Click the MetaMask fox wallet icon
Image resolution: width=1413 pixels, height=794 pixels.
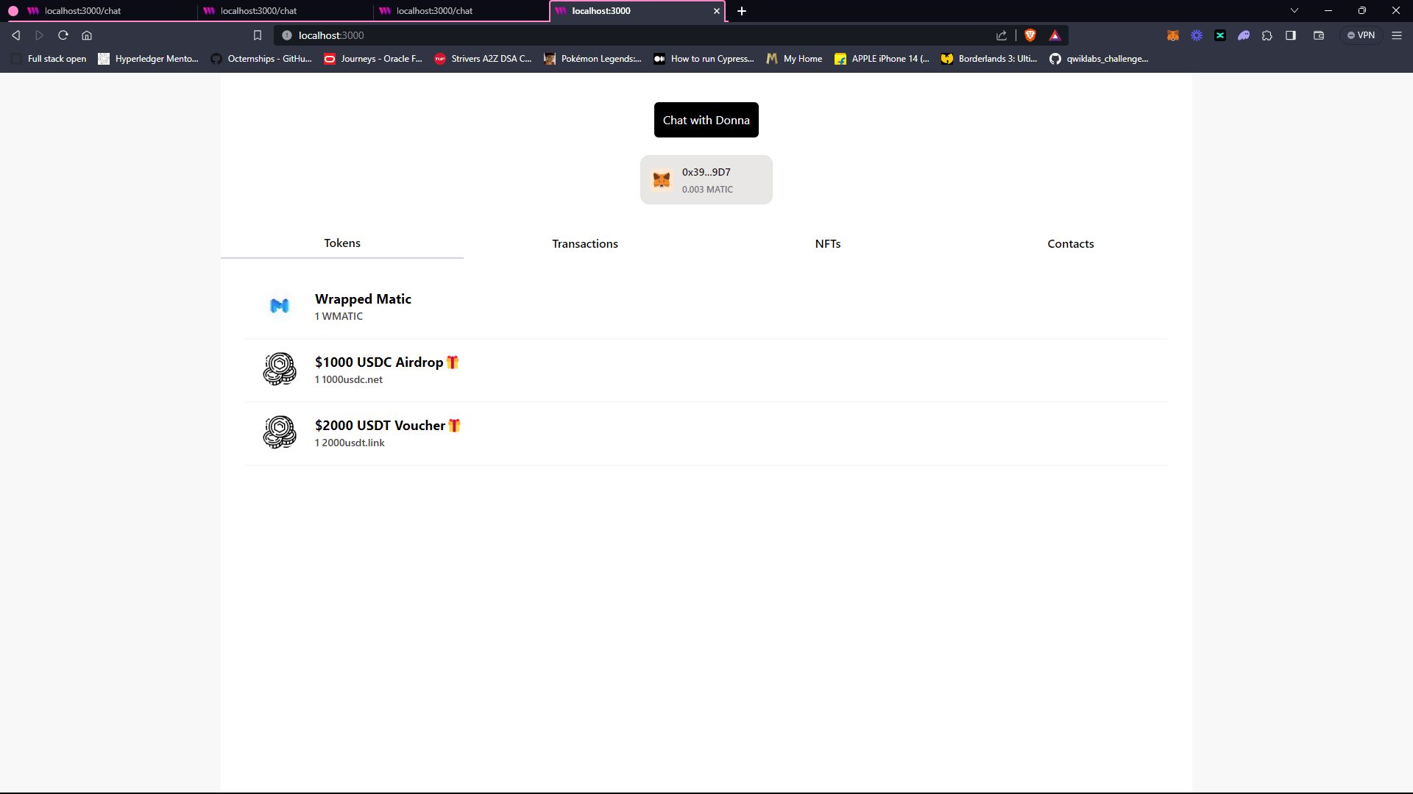pos(662,179)
